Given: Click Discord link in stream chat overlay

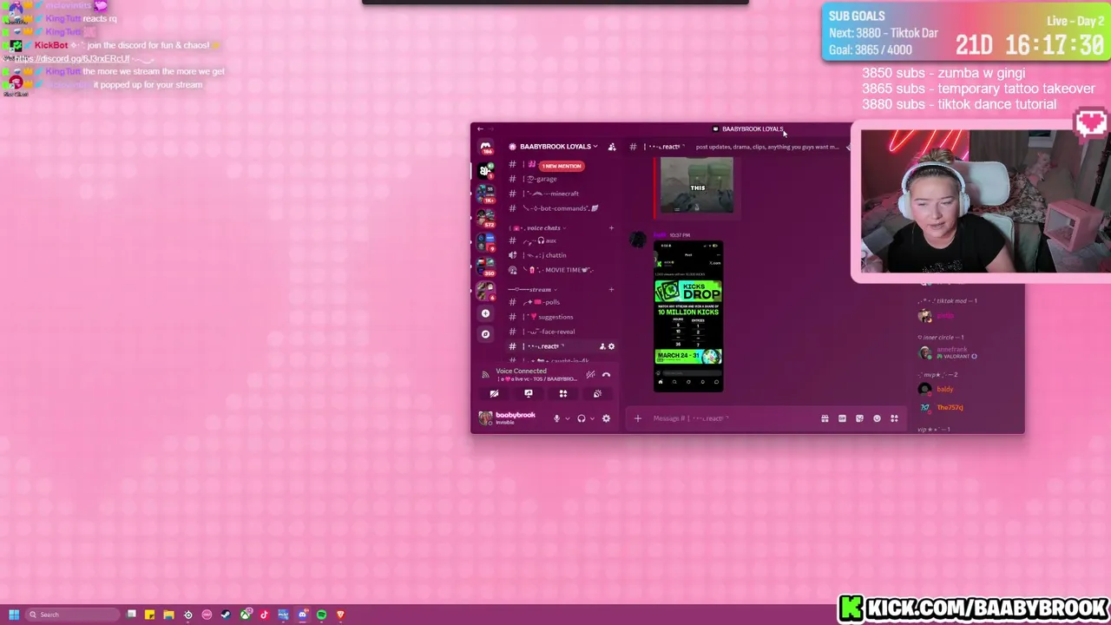Looking at the screenshot, I should pos(72,58).
